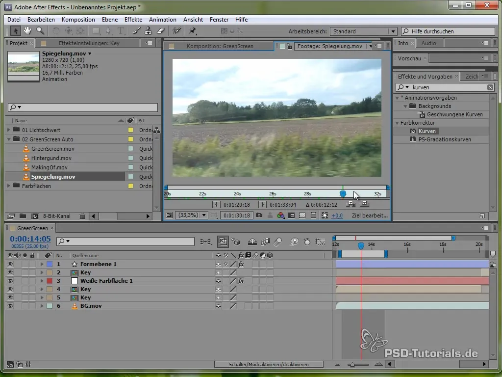Expand BG.mov layer properties
The image size is (502, 377).
coord(42,306)
